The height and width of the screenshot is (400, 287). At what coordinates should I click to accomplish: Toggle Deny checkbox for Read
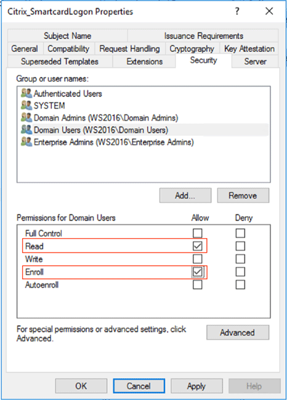(240, 246)
